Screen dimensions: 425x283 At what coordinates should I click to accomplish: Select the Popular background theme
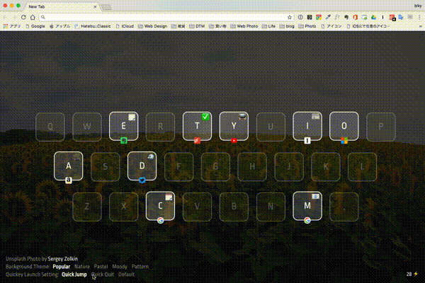[x=61, y=267]
